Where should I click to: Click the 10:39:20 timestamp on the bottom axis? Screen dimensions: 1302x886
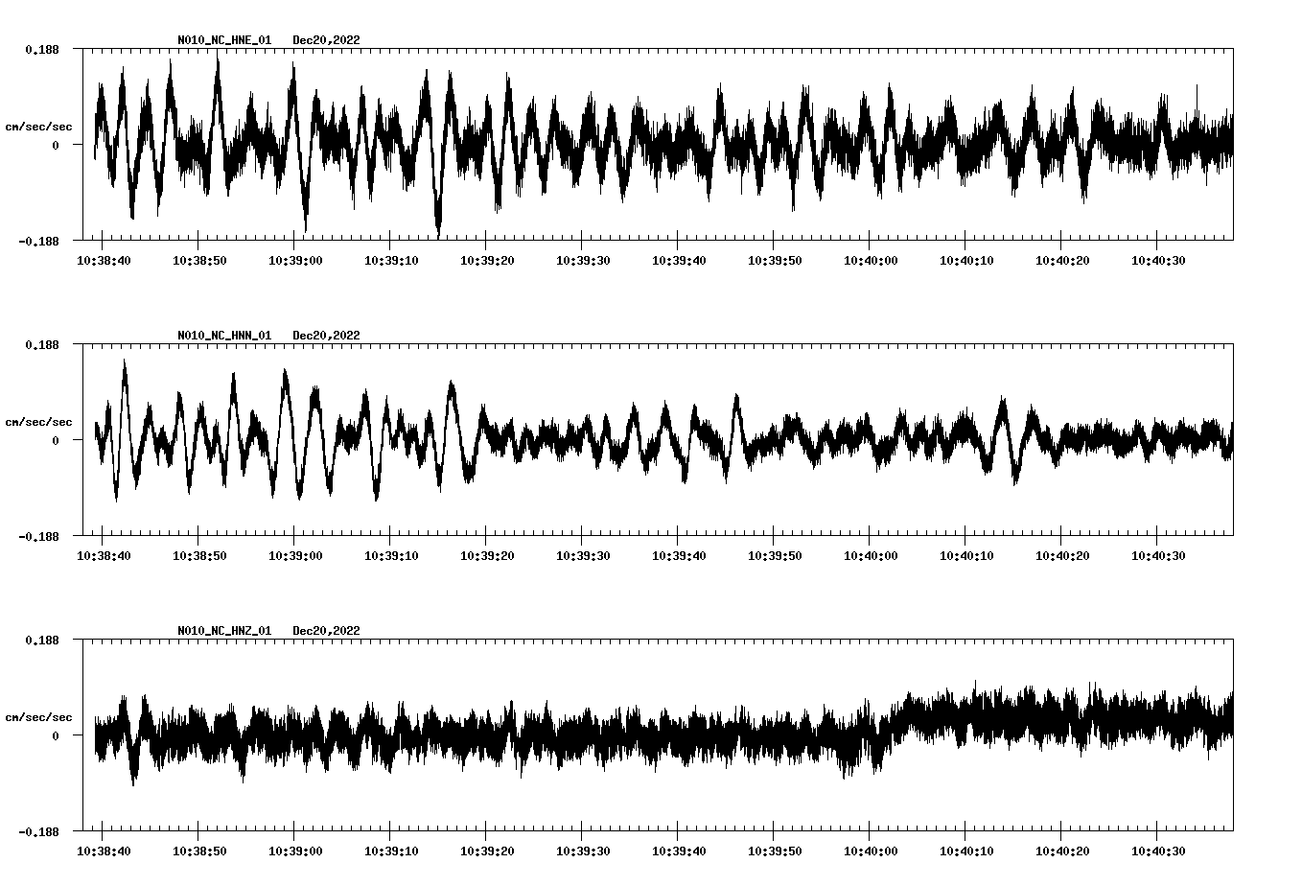click(489, 850)
